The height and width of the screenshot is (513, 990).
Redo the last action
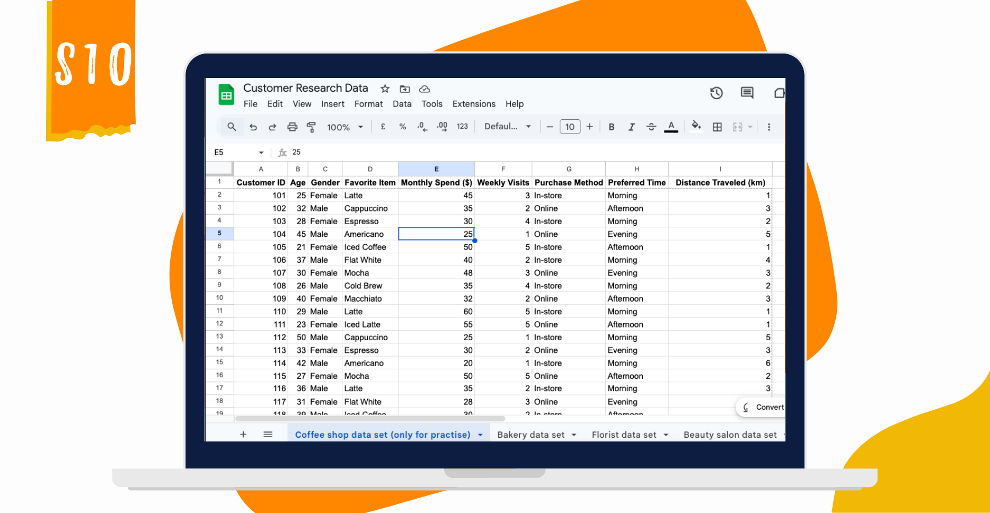click(x=272, y=127)
